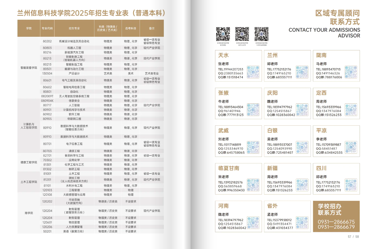Click the major code 50201
The height and width of the screenshot is (249, 378).
(x=47, y=231)
